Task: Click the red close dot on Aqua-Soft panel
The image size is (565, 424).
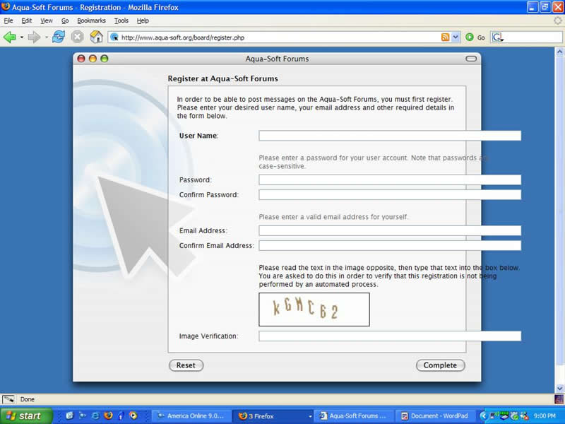Action: coord(81,59)
